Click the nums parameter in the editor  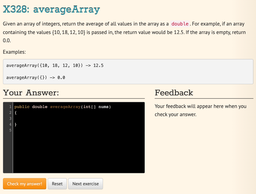(104, 106)
